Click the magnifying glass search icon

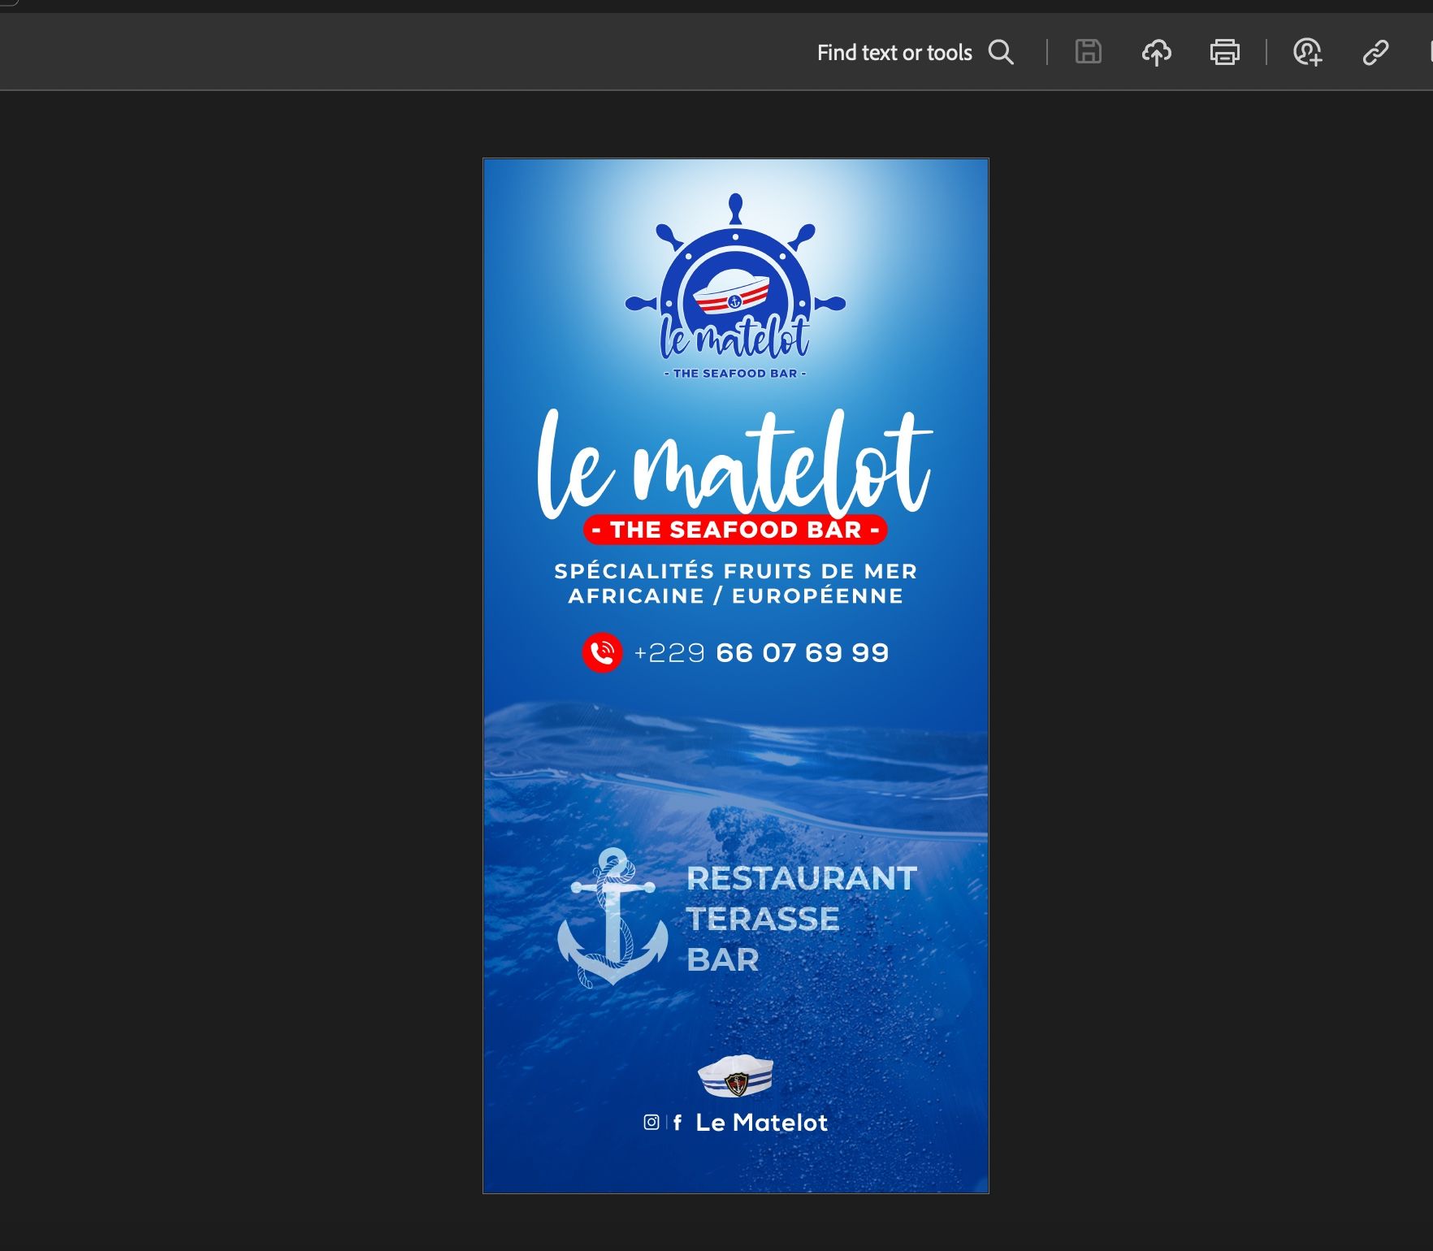tap(1001, 53)
